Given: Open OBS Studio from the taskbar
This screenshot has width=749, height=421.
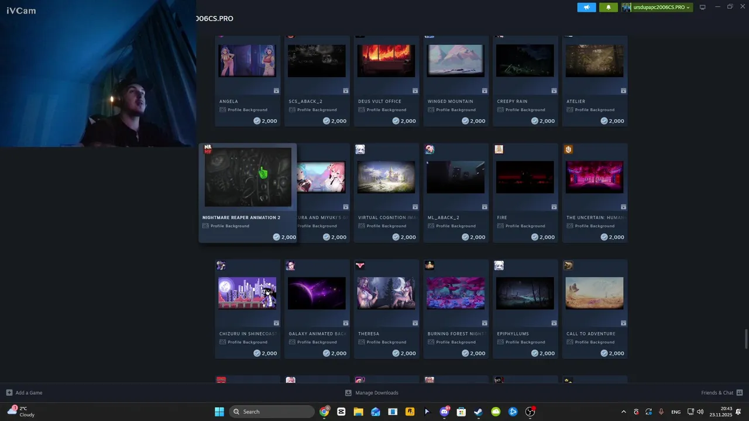Looking at the screenshot, I should tap(530, 412).
